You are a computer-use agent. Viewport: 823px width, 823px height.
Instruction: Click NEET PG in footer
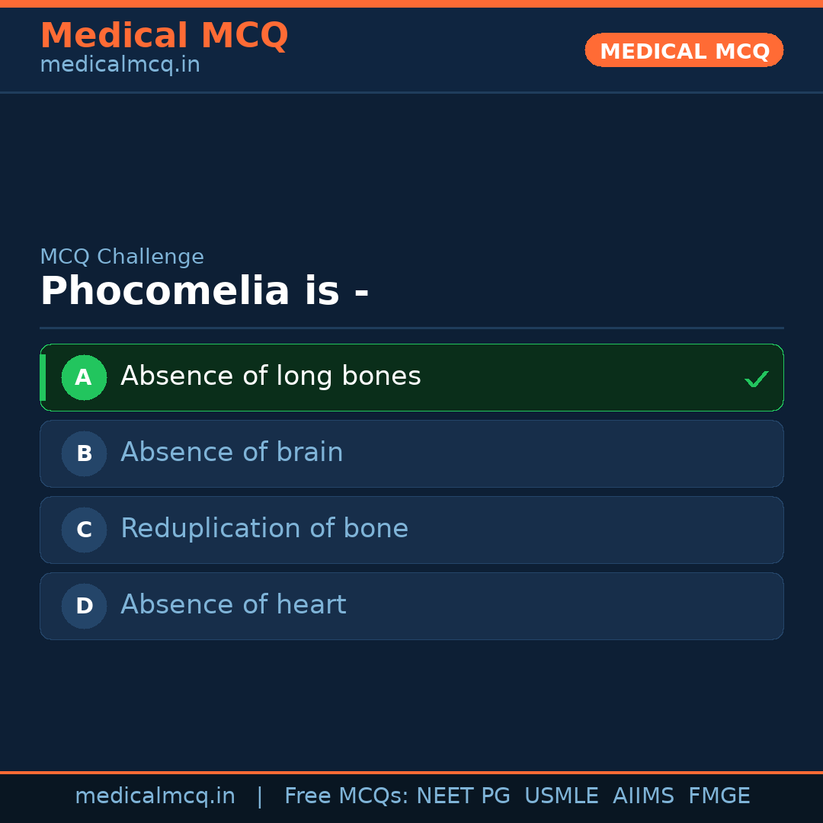(463, 796)
